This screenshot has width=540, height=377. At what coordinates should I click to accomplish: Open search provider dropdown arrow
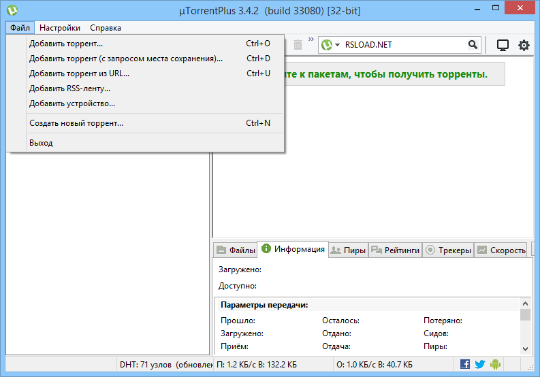[x=338, y=45]
